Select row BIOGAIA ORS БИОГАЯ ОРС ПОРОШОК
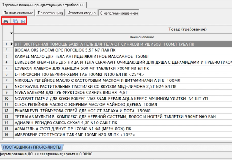232x160 pixels. tap(123, 50)
